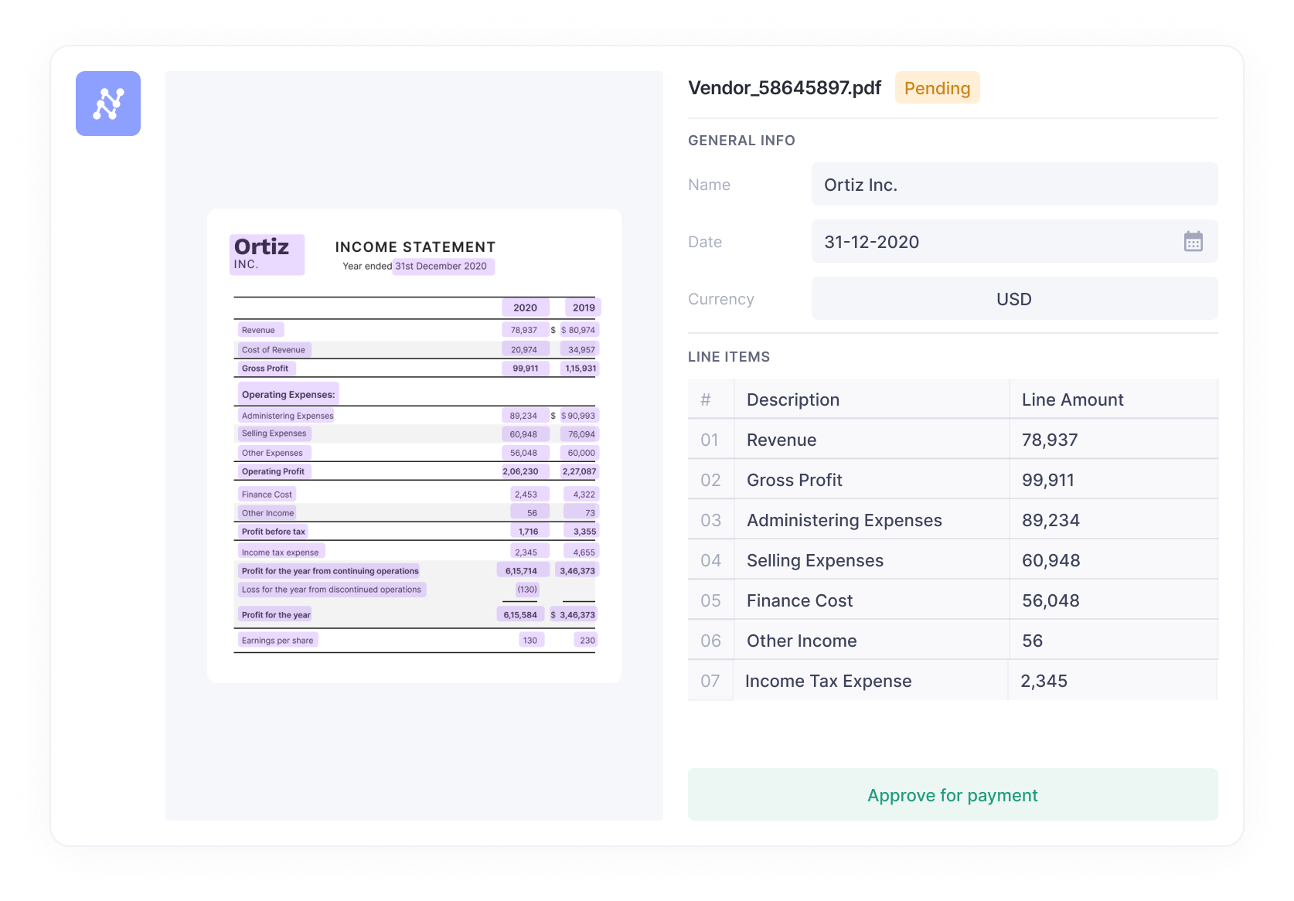The image size is (1294, 901).
Task: Click the Approve for payment button
Action: 952,794
